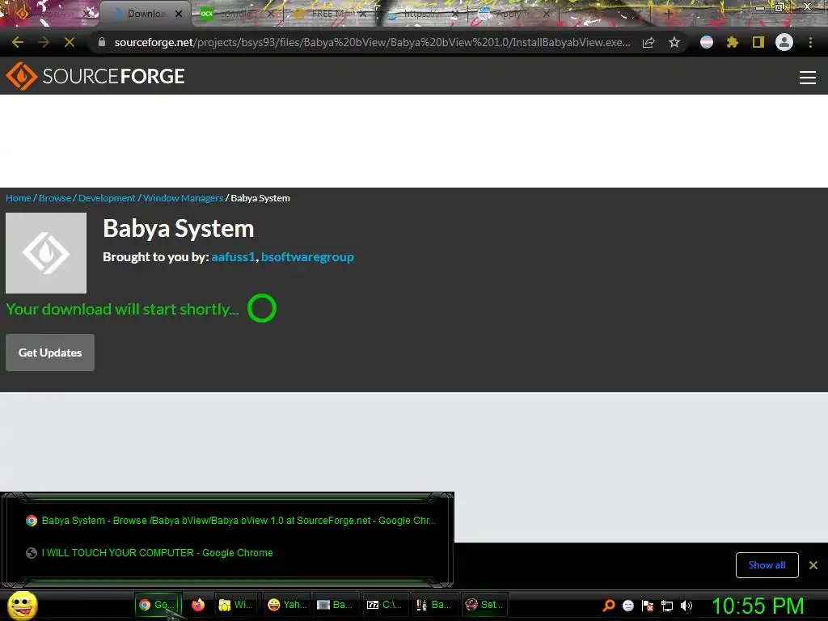Open the smiley-face Start button
This screenshot has width=828, height=621.
[22, 605]
